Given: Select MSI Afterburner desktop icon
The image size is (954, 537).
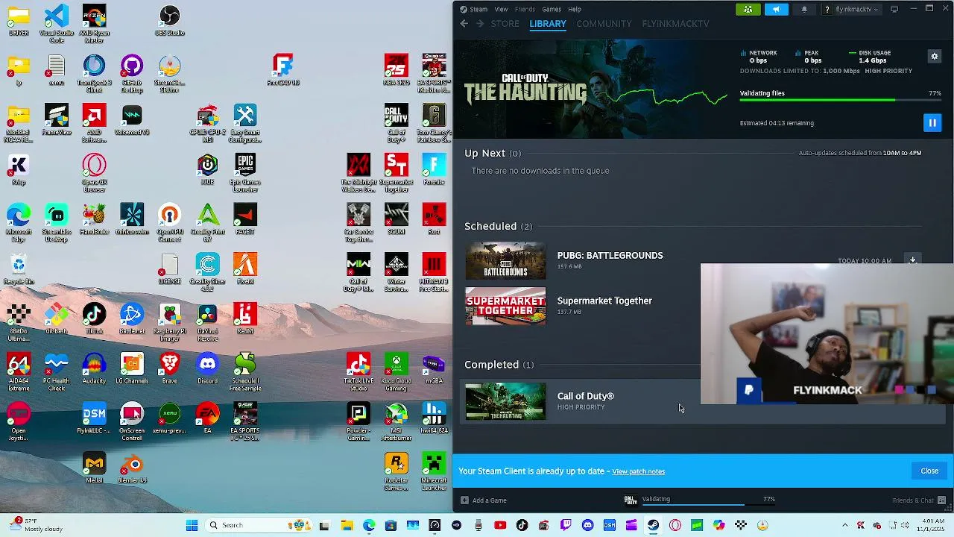Looking at the screenshot, I should pyautogui.click(x=397, y=422).
